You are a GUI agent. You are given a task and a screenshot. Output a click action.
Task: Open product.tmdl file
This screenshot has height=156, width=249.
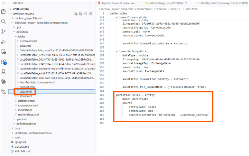(x=27, y=87)
